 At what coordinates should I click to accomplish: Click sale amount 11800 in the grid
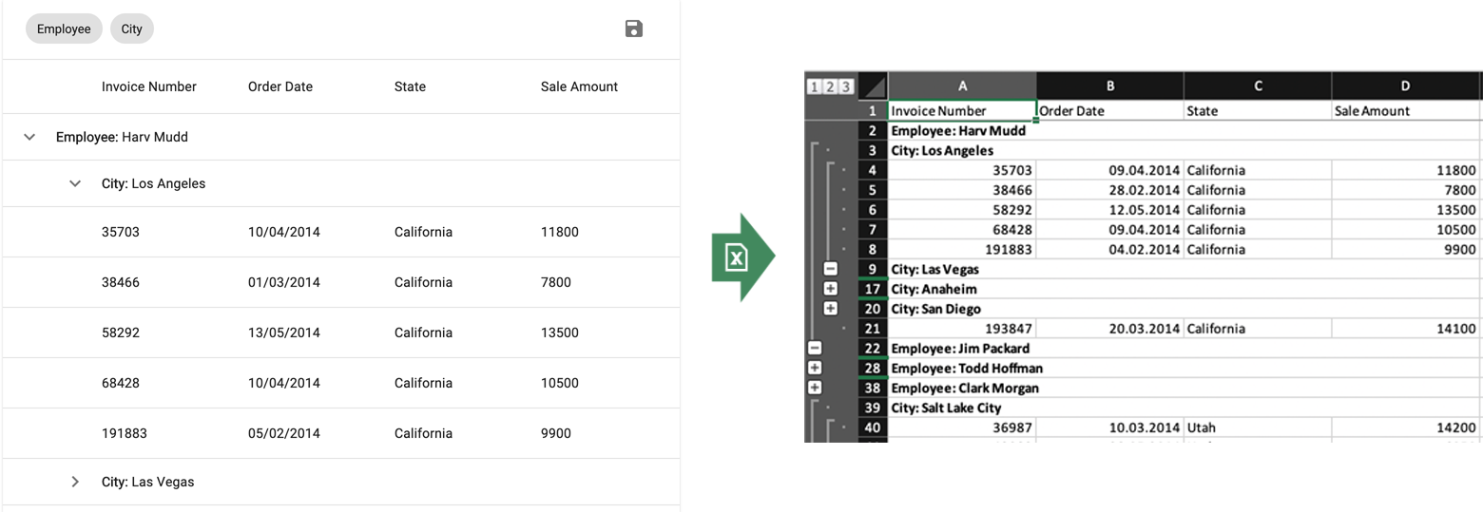560,232
